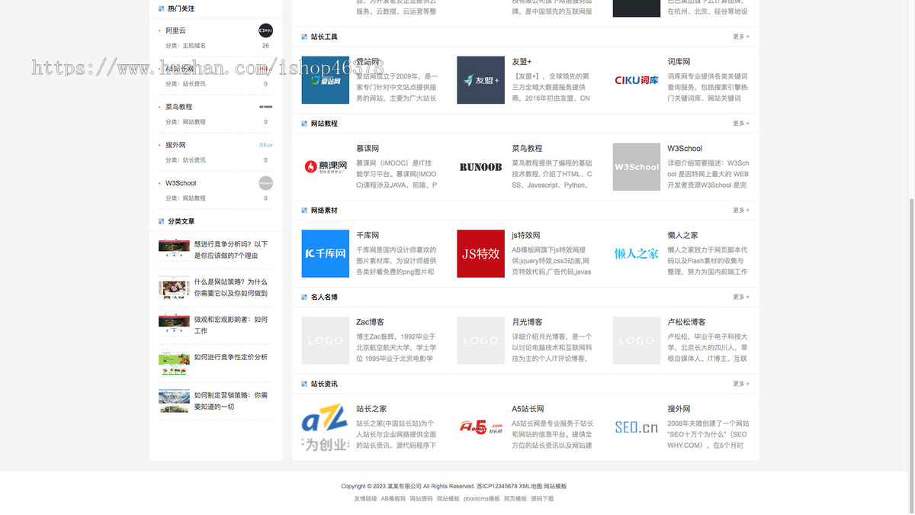Expand 更多+ for 网站教程 section
The width and height of the screenshot is (915, 515).
[741, 124]
